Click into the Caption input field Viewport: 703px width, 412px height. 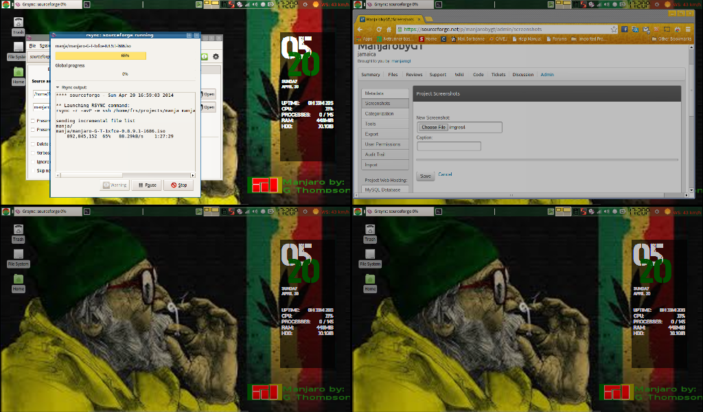pos(449,146)
